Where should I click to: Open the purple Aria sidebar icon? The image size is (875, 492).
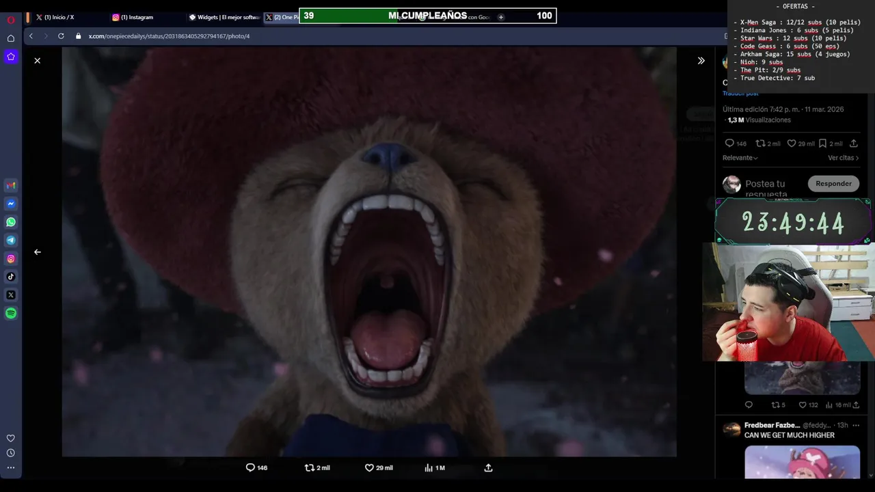[x=11, y=57]
